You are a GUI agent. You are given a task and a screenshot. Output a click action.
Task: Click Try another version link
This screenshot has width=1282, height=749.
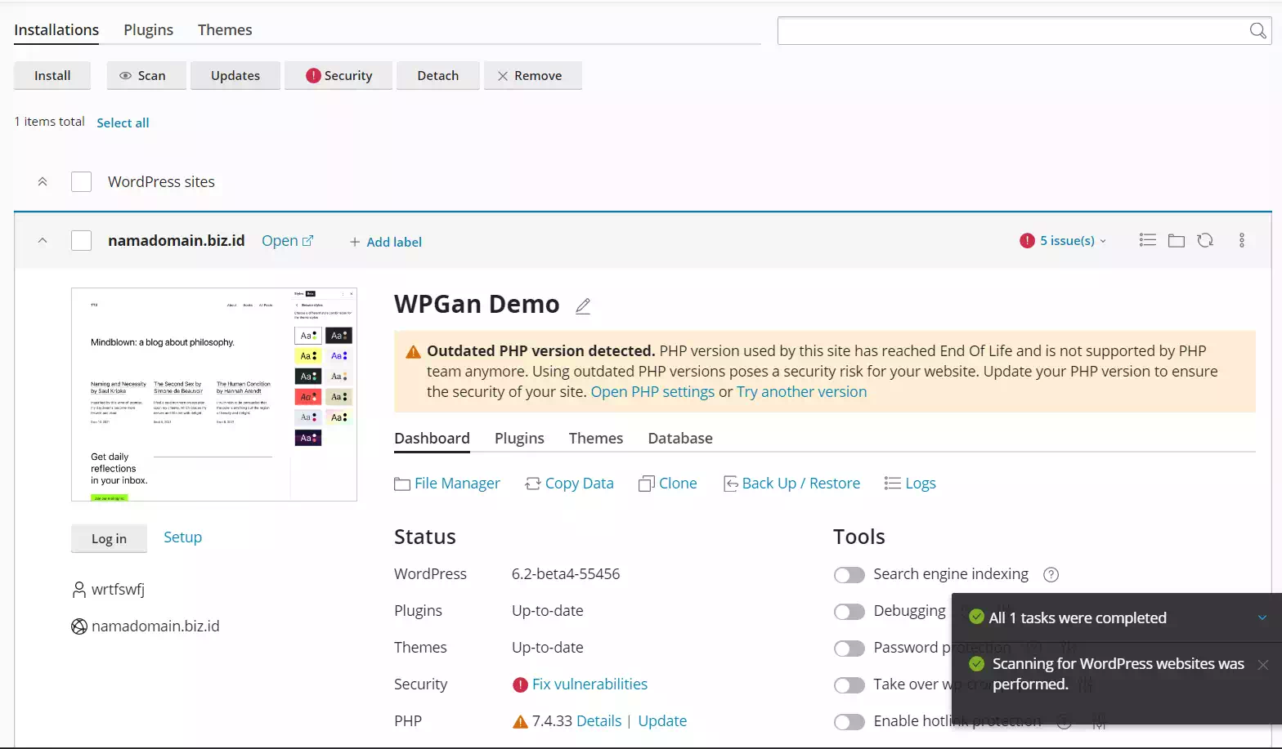801,392
